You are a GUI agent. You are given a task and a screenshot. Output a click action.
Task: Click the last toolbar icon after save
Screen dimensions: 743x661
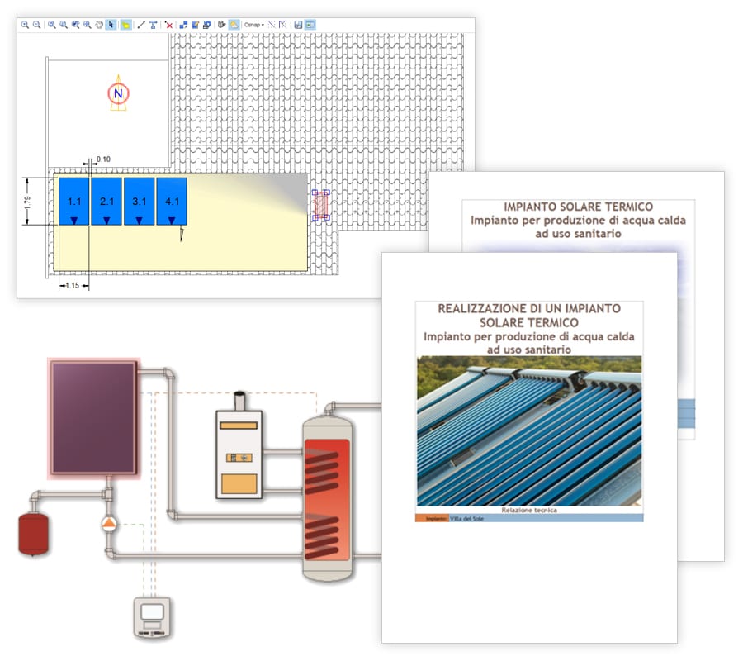pos(310,25)
